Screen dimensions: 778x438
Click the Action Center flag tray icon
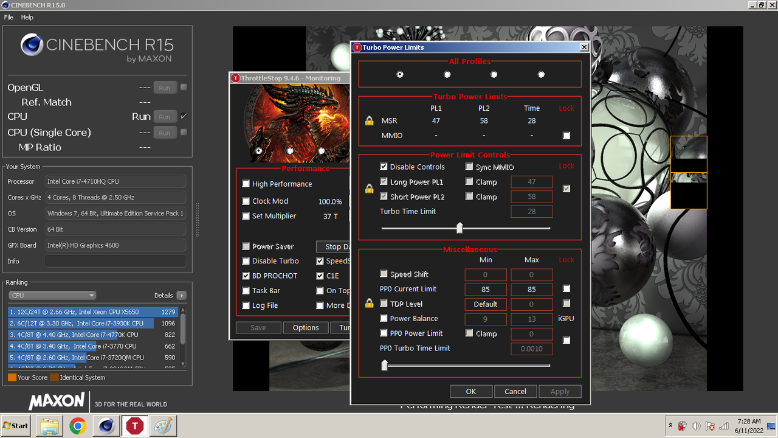pos(710,426)
